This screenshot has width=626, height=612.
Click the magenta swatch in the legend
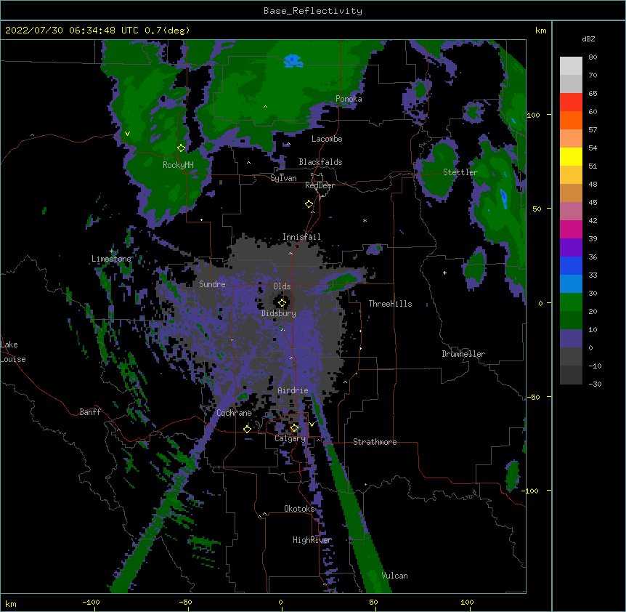point(571,229)
